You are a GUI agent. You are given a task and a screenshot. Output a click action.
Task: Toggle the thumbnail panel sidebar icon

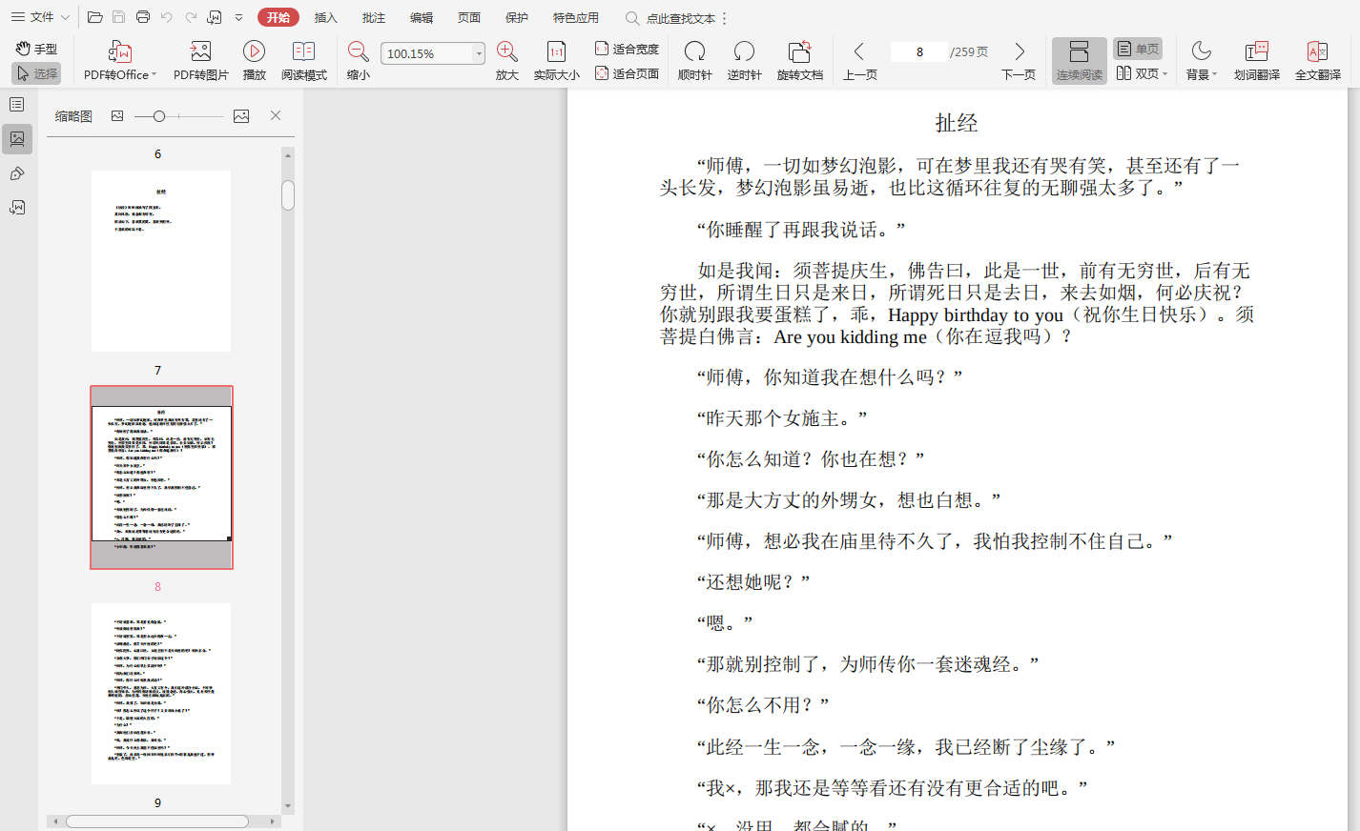click(17, 139)
